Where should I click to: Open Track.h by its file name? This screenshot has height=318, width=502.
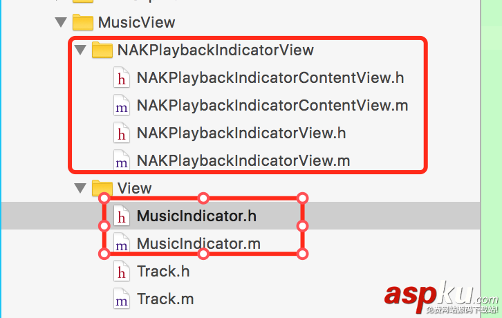coord(163,271)
